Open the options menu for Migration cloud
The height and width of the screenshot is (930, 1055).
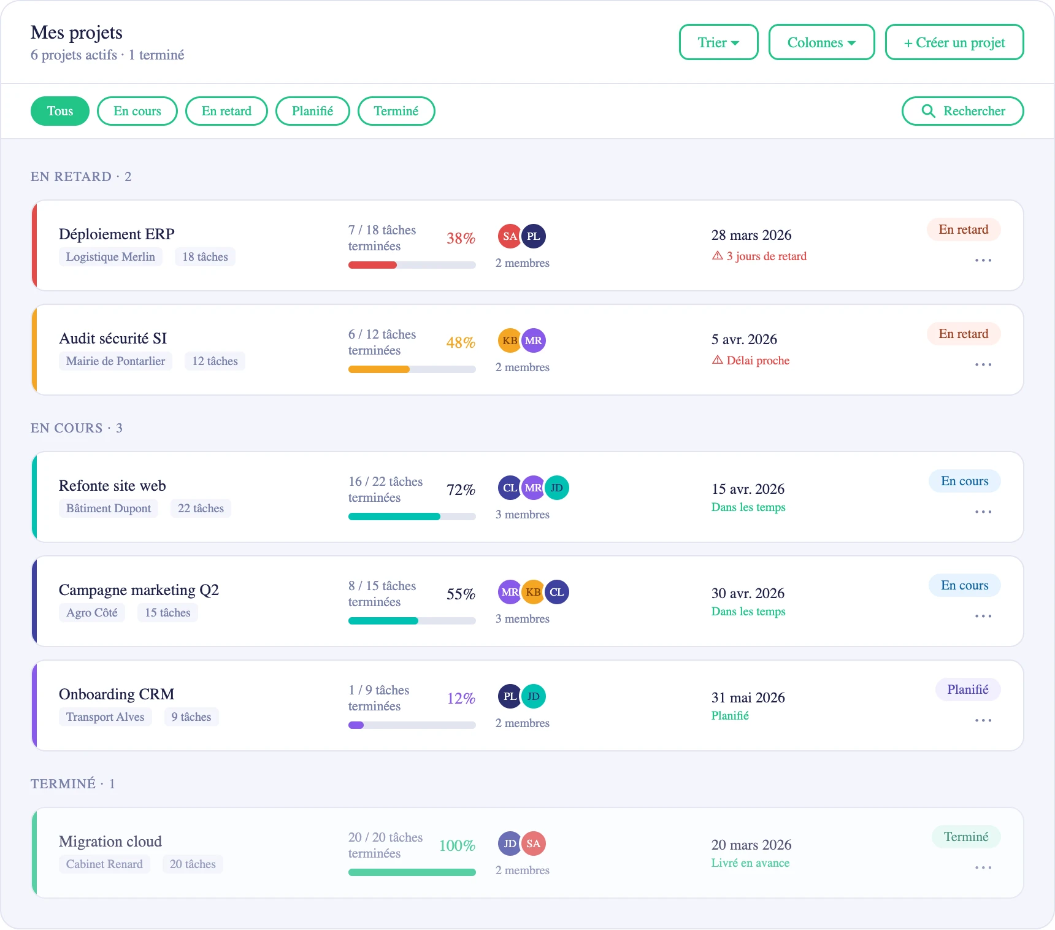(x=983, y=867)
